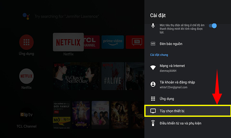Screen dimensions: 231x138
Task: Open the TCL Channel app tile
Action: (92, 42)
